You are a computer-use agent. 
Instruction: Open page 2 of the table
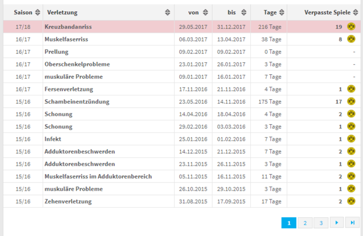point(305,223)
